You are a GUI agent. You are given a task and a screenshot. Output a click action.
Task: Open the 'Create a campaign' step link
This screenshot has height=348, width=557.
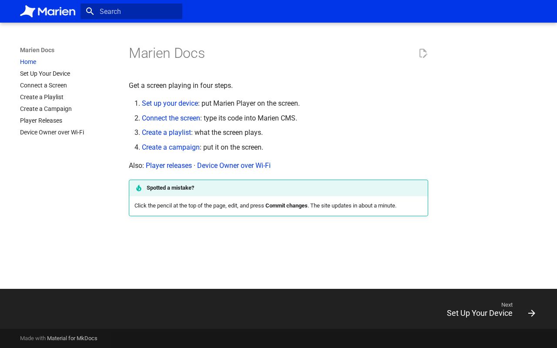point(171,147)
